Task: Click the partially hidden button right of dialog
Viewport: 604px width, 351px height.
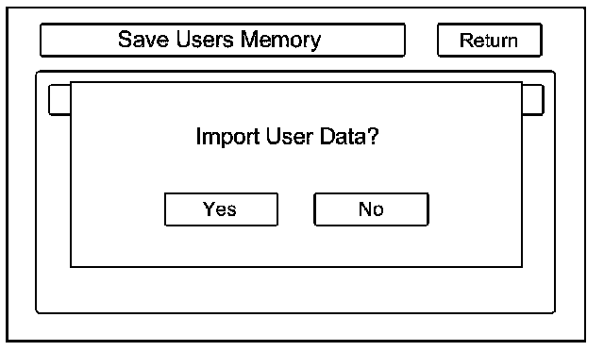Action: point(533,100)
